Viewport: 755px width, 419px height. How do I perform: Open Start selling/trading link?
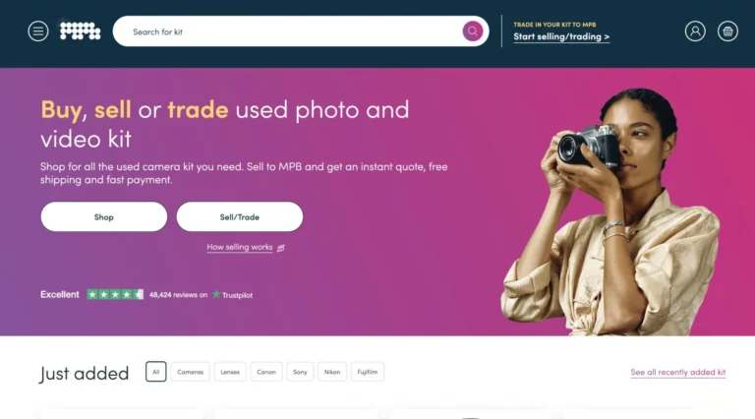click(x=561, y=36)
